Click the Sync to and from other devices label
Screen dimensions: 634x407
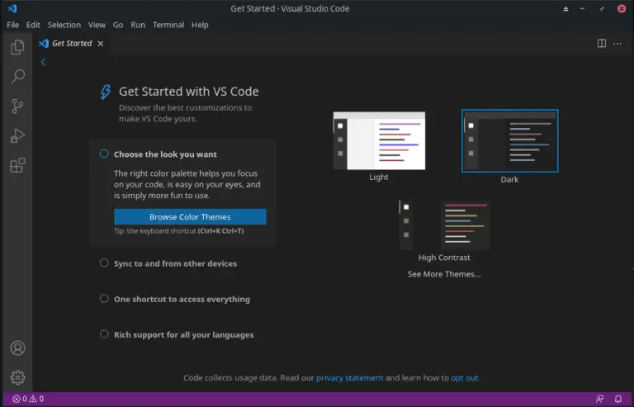point(176,263)
